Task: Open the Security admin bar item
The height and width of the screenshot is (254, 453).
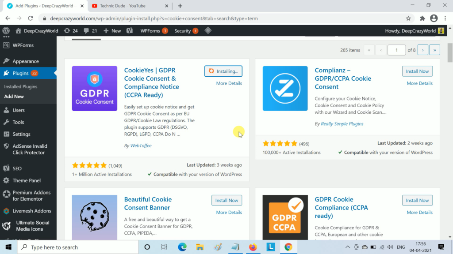Action: [186, 31]
